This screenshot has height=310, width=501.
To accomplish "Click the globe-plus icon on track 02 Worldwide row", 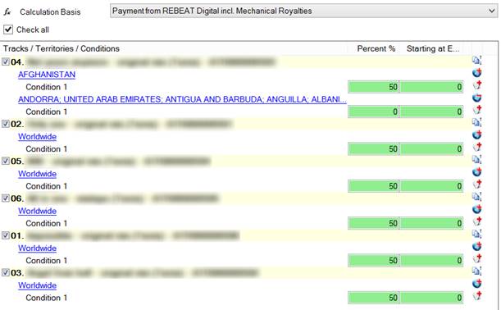I will [477, 134].
